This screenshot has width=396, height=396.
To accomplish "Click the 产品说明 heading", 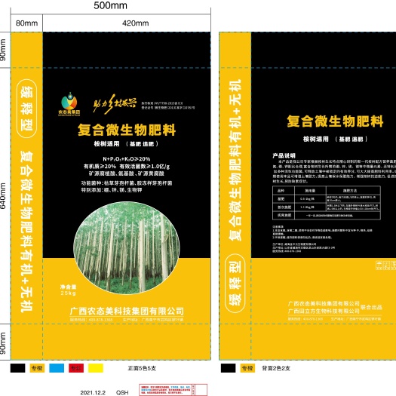I will (x=284, y=155).
